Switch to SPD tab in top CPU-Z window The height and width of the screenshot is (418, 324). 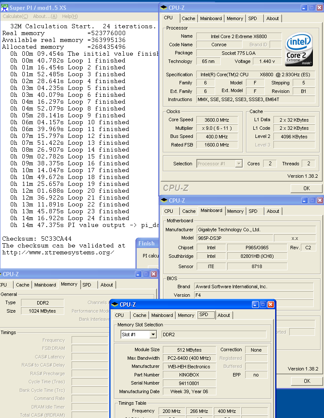click(x=252, y=18)
